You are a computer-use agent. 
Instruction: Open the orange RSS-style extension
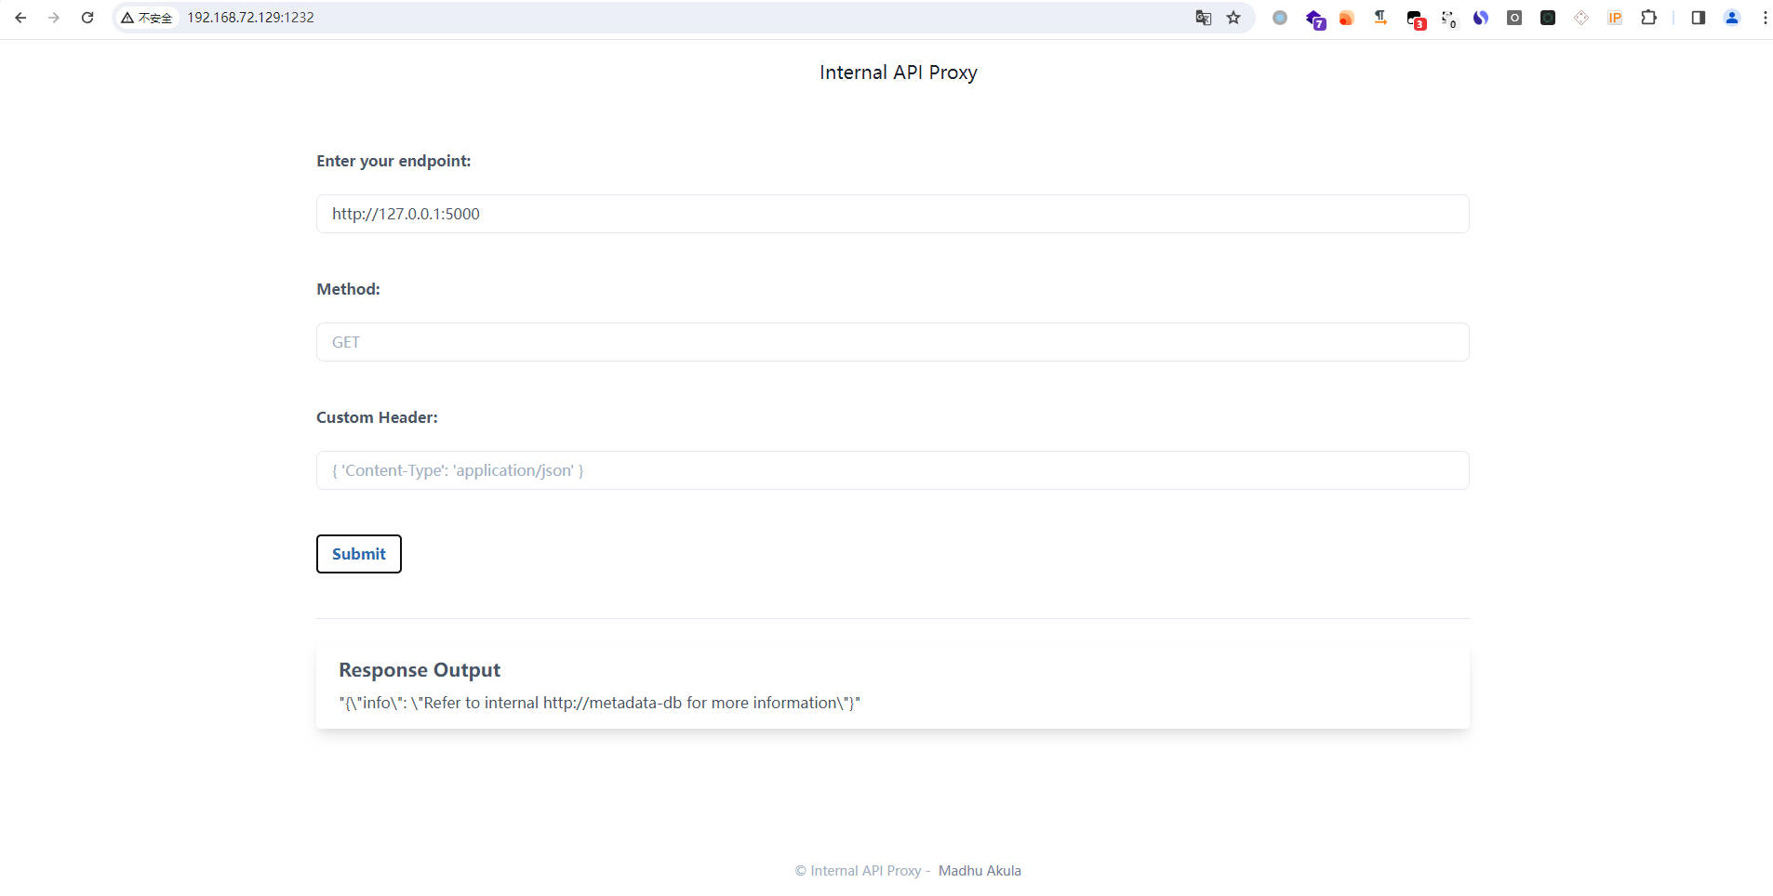[1346, 18]
